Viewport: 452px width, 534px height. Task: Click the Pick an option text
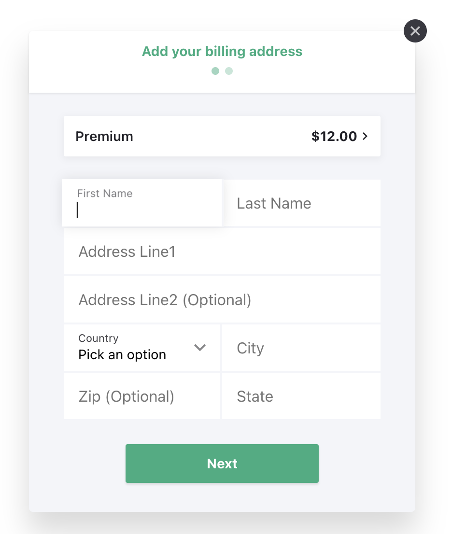pyautogui.click(x=122, y=355)
